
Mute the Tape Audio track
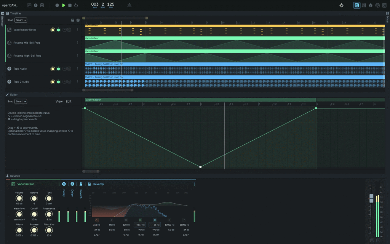(64, 69)
